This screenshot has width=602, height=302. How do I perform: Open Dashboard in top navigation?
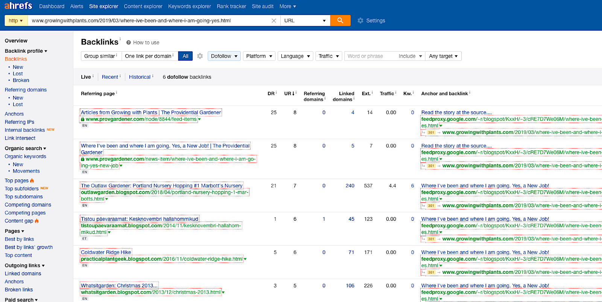click(52, 6)
